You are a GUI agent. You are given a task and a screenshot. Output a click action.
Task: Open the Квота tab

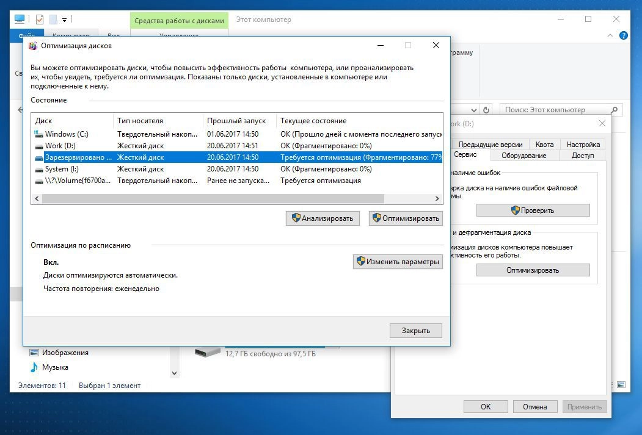[x=544, y=145]
